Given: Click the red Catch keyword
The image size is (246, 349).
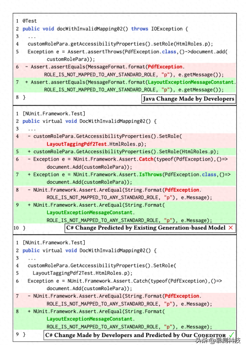Looking at the screenshot, I should coord(146,159).
